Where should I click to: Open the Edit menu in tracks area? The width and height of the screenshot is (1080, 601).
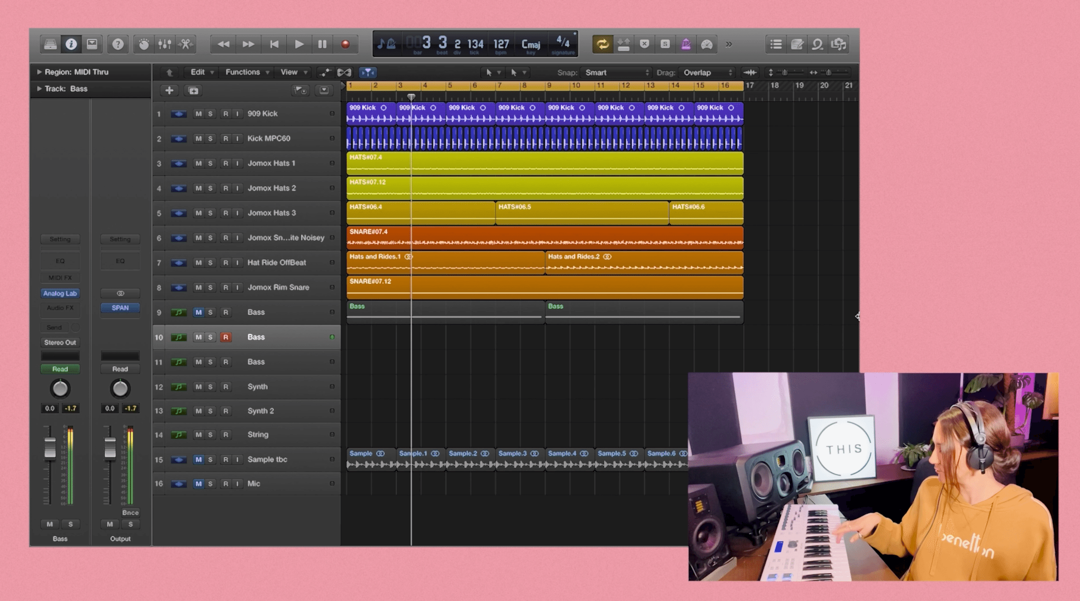[x=202, y=72]
